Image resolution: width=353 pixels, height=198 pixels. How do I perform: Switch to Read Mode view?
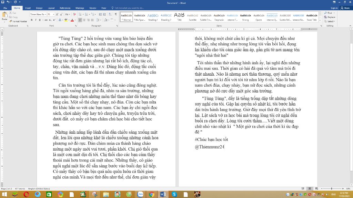(303, 189)
